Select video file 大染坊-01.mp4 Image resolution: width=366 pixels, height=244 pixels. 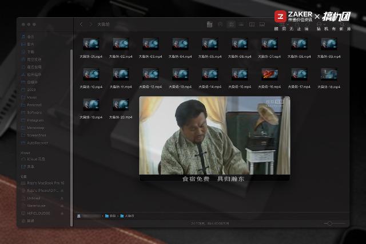point(91,48)
